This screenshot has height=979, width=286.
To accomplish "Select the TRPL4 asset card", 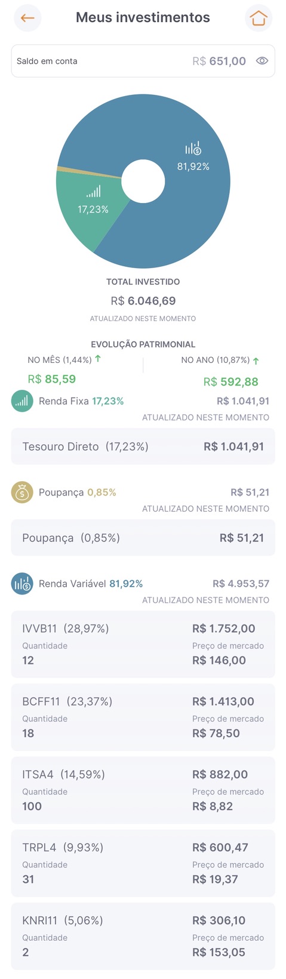I will click(143, 863).
